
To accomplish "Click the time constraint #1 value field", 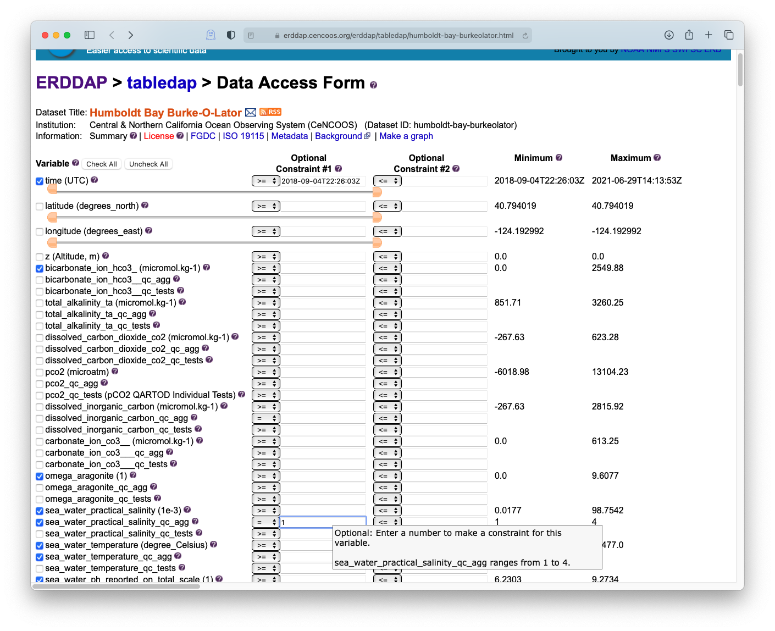I will (x=323, y=181).
